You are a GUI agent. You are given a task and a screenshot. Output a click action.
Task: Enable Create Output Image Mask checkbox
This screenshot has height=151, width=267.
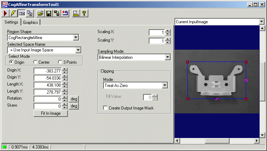click(x=105, y=108)
